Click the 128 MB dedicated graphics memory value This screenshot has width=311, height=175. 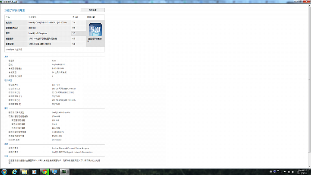(55, 121)
